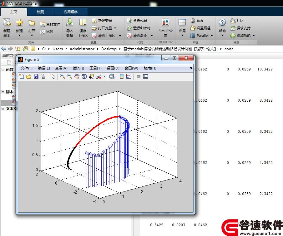The height and width of the screenshot is (236, 283).
Task: Click Link Plot icon in Figure 2
Action: [x=112, y=76]
